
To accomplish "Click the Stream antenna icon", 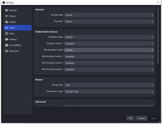I will (6, 16).
